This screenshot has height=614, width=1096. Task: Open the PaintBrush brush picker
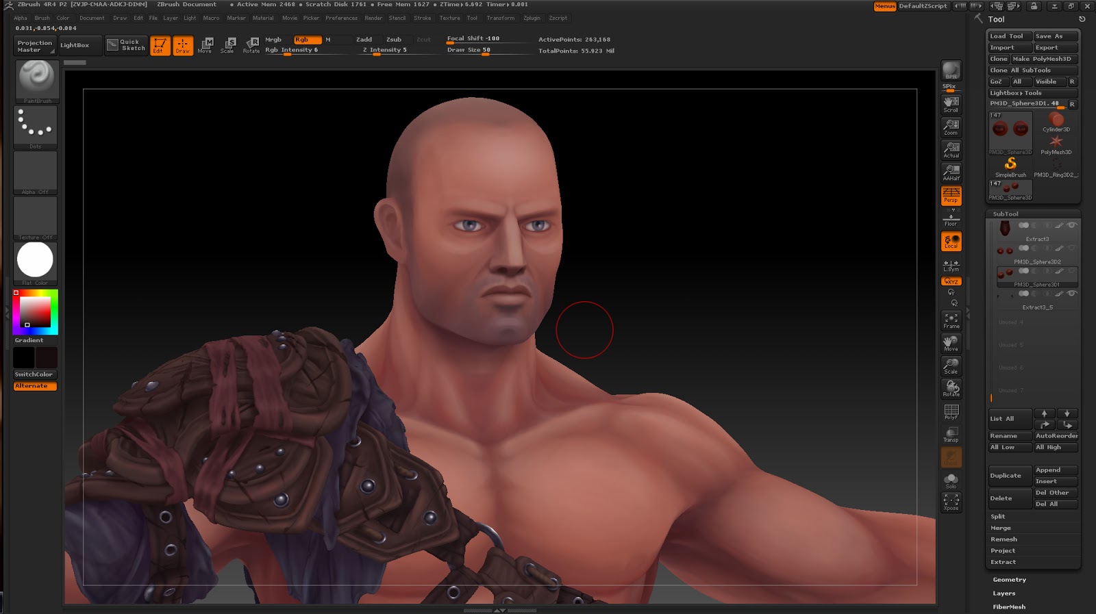36,81
